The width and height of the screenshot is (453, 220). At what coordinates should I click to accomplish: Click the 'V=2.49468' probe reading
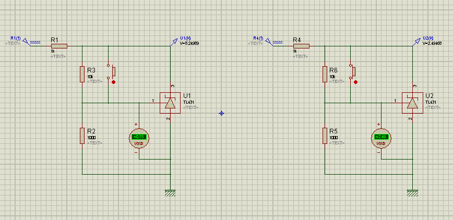(x=432, y=44)
